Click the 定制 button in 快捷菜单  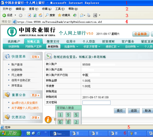pos(35,57)
